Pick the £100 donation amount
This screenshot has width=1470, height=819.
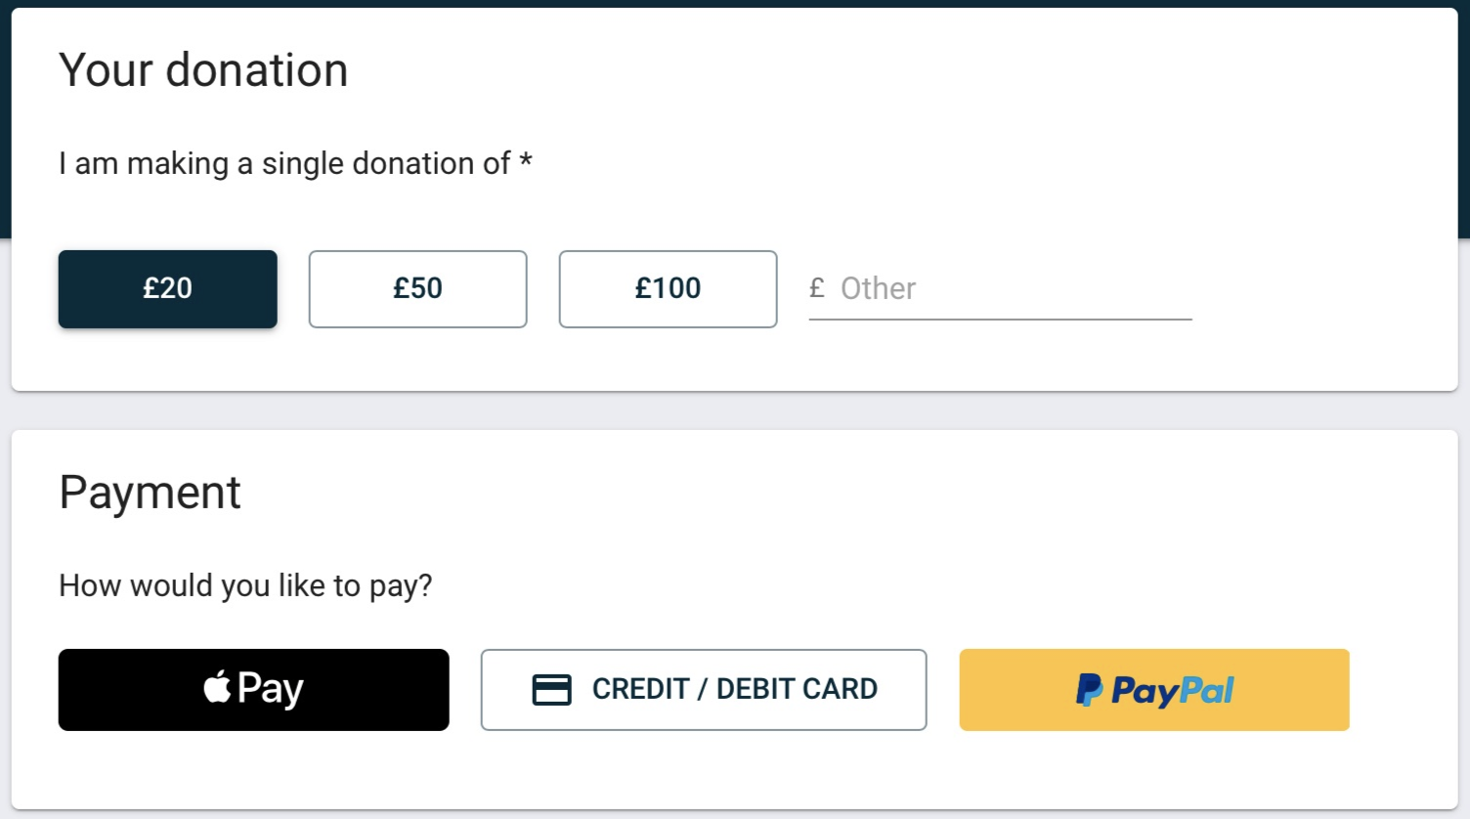[x=668, y=289]
